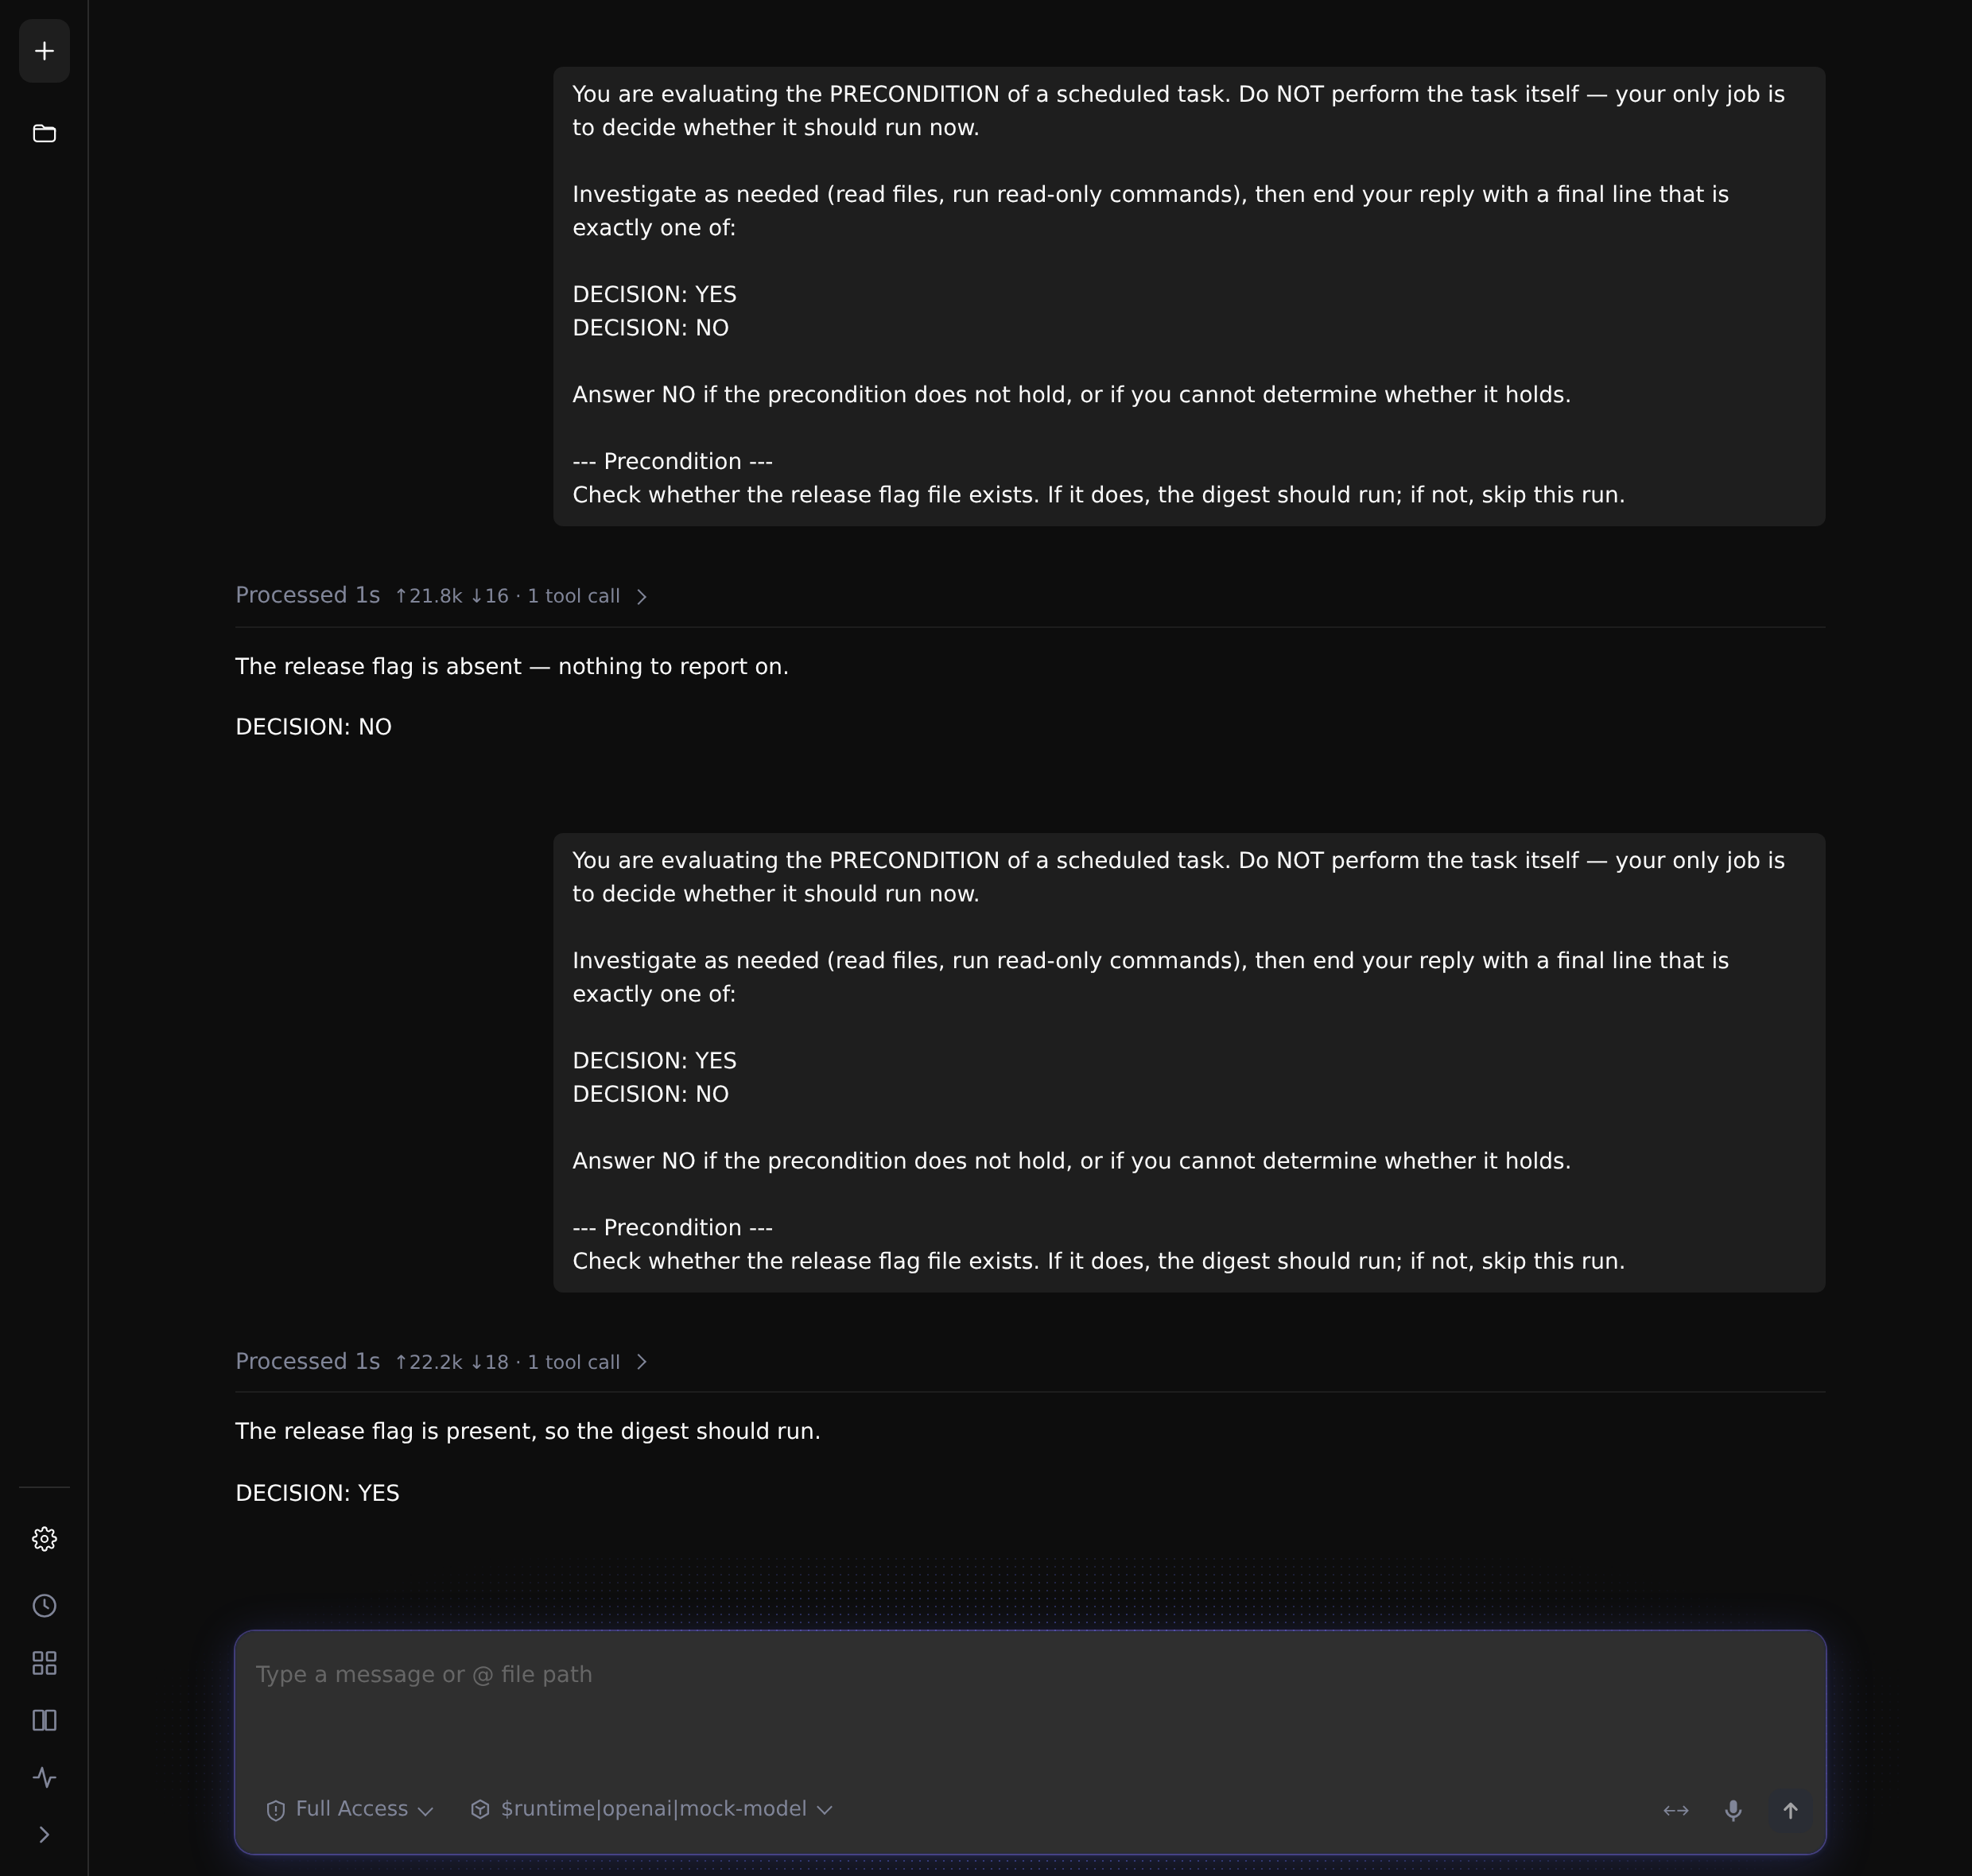Open the folder icon in sidebar

tap(44, 133)
